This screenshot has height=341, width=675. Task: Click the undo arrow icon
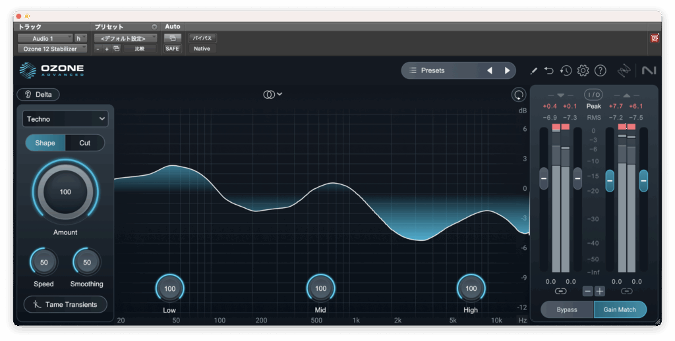(549, 70)
